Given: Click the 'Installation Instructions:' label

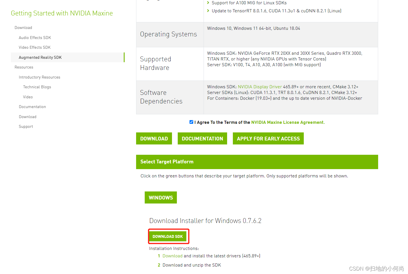Looking at the screenshot, I should point(174,248).
